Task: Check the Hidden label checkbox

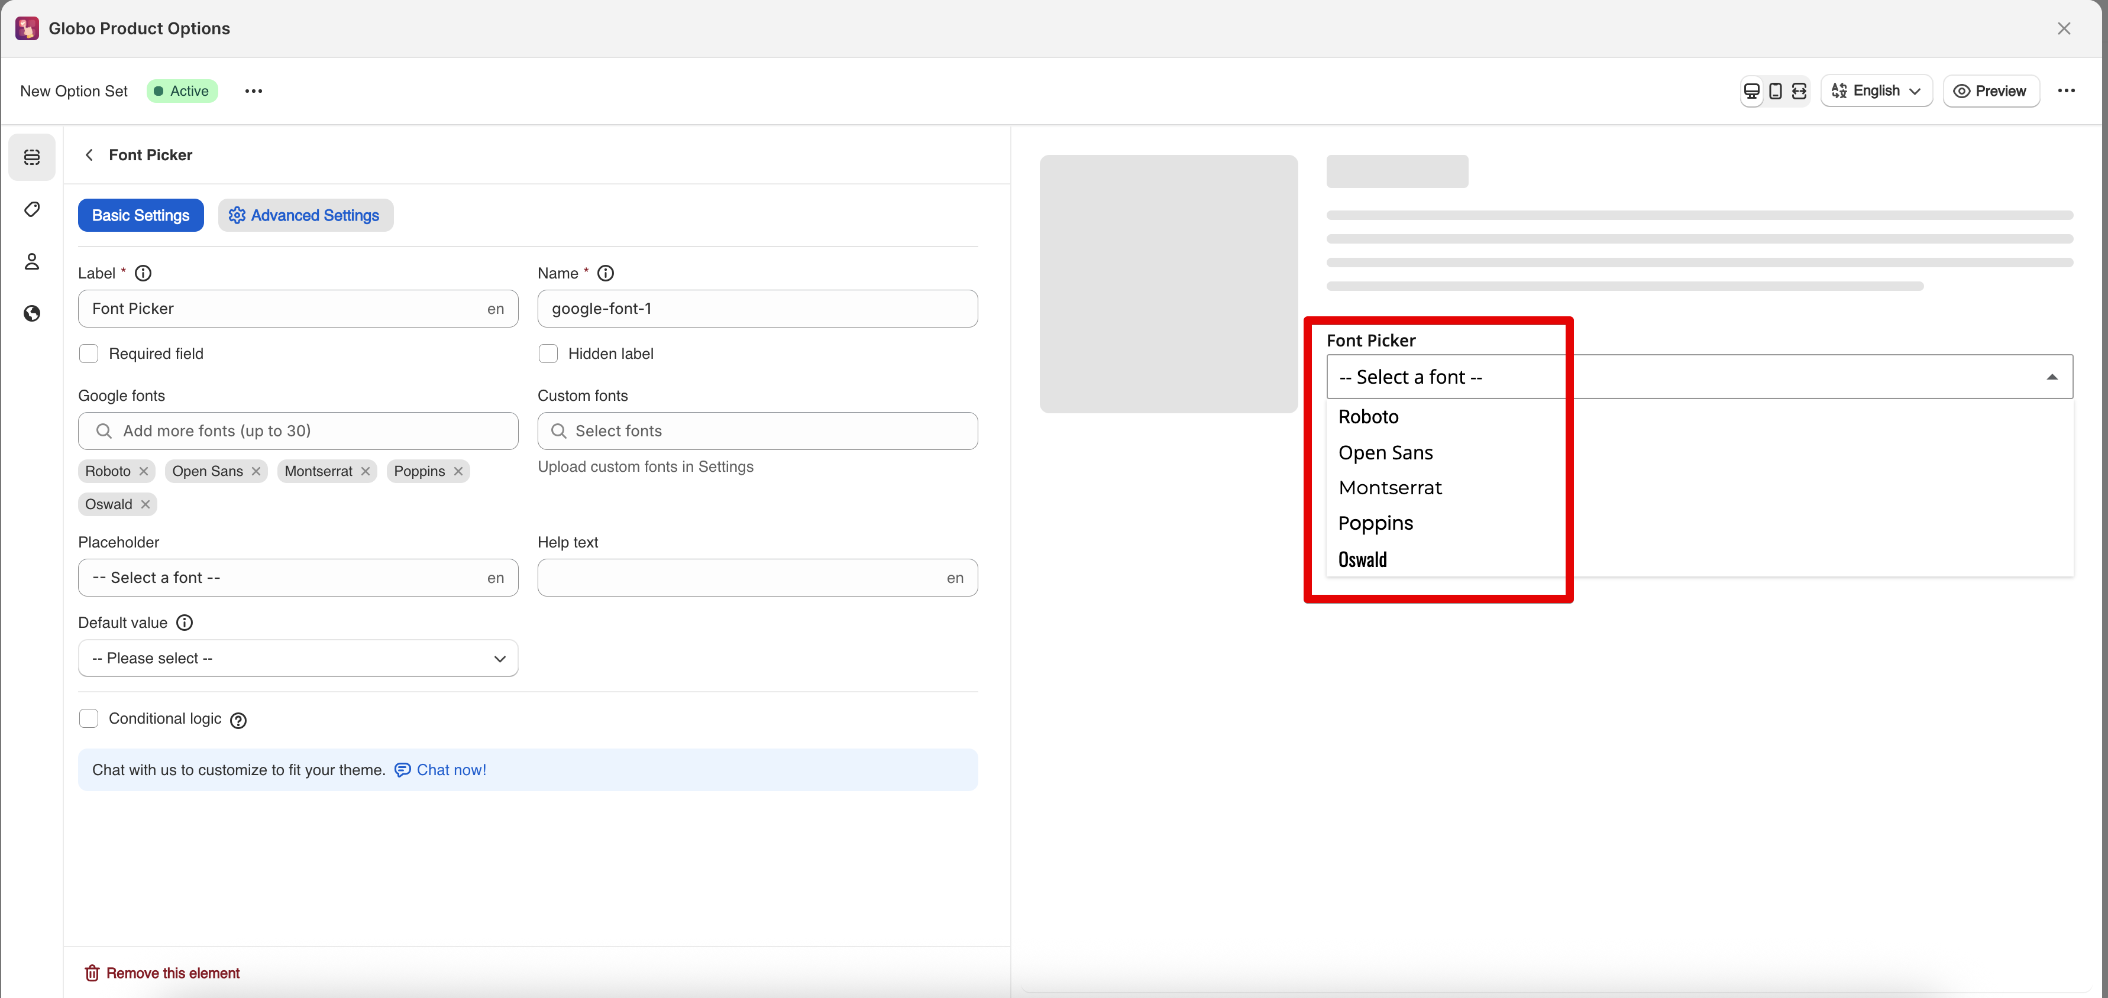Action: click(548, 354)
